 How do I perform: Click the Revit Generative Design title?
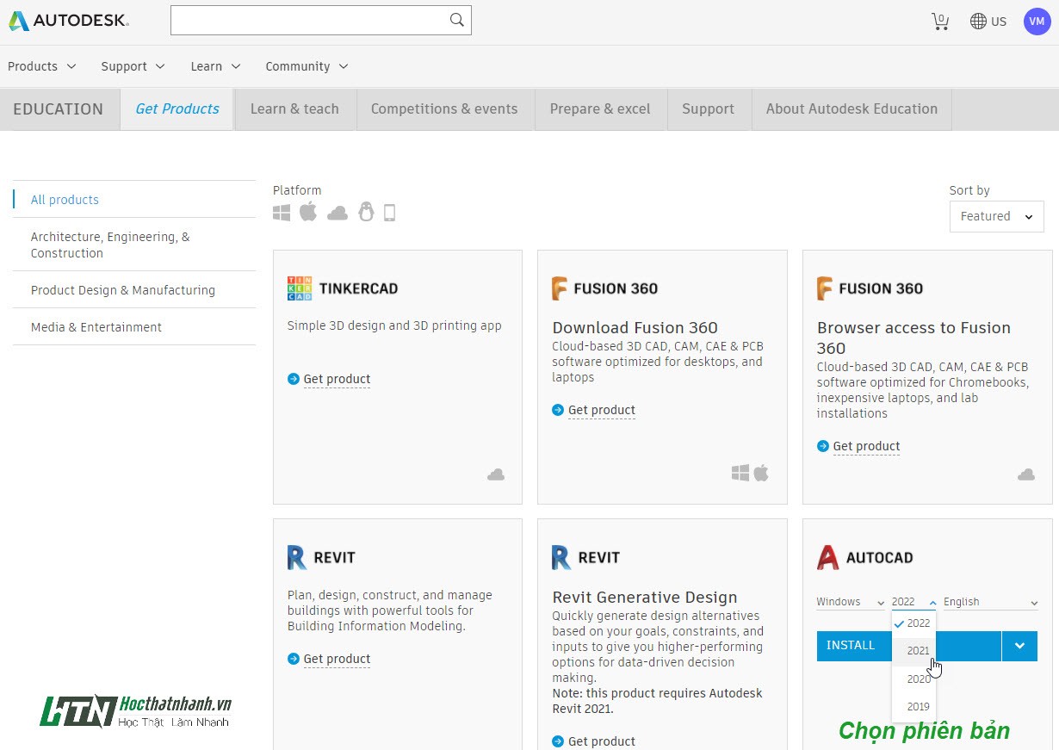(645, 598)
